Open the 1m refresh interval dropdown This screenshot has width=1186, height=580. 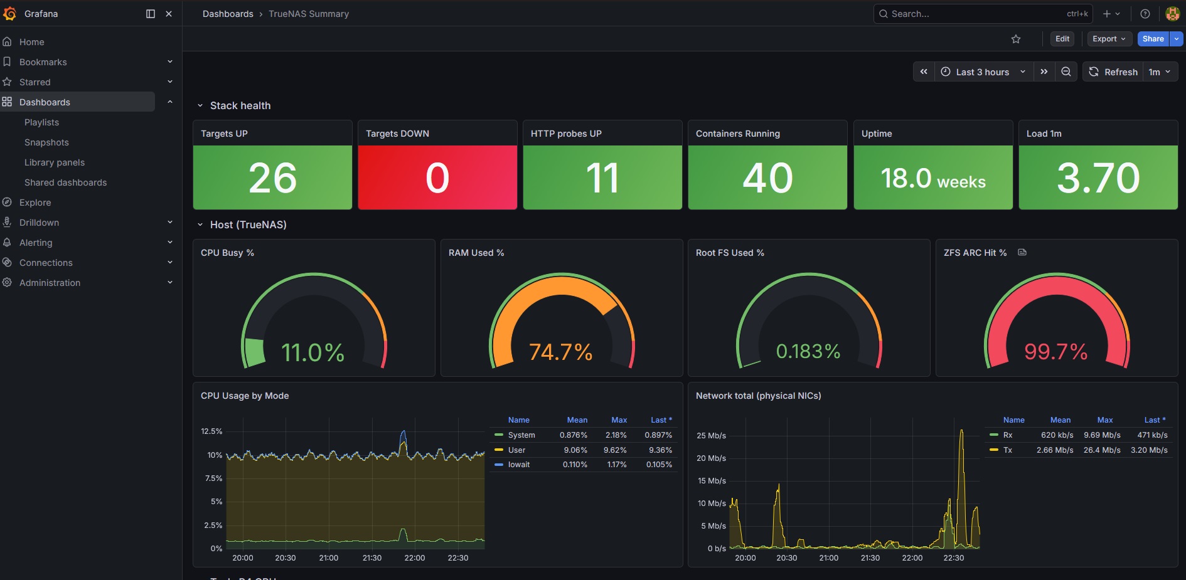1160,71
